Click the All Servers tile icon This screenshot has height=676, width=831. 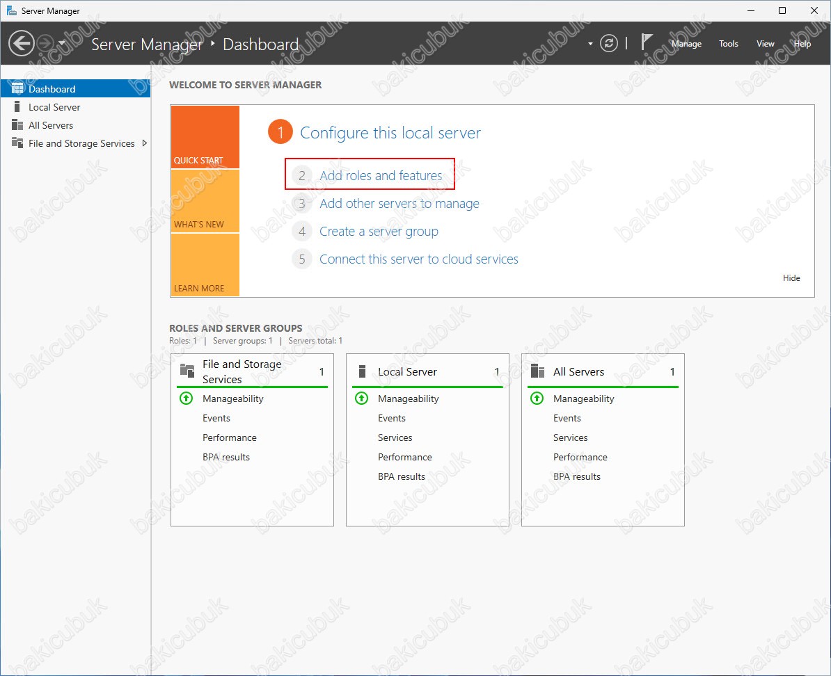pyautogui.click(x=537, y=371)
